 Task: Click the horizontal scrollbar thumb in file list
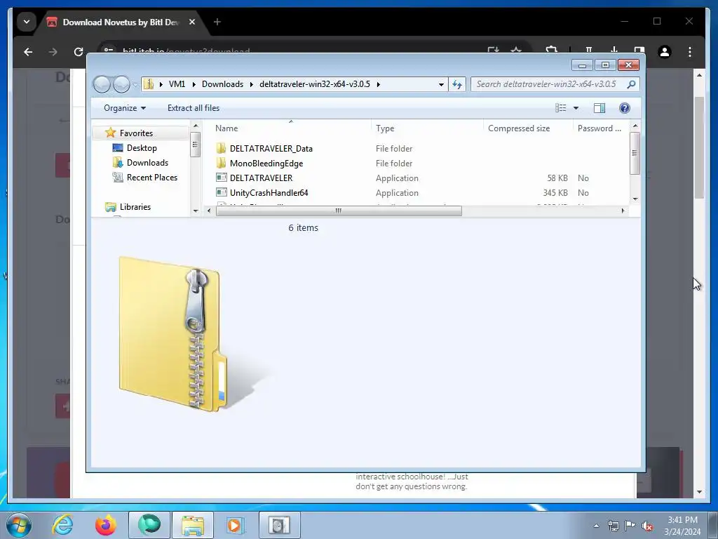click(x=339, y=211)
